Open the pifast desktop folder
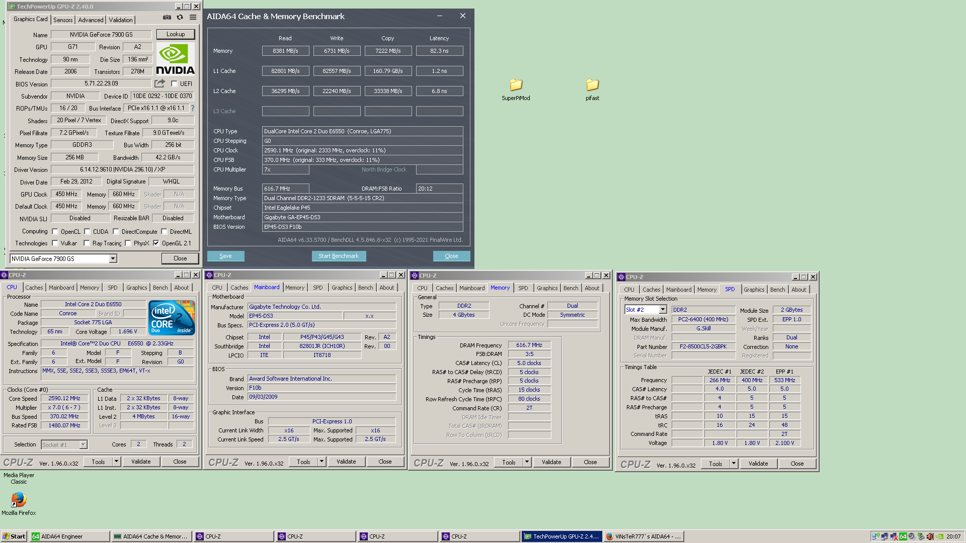 tap(592, 89)
